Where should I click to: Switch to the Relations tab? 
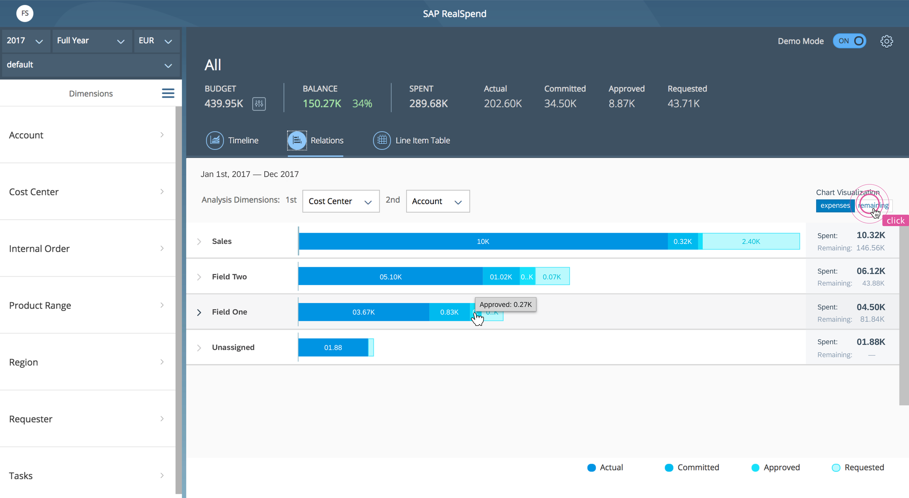[x=315, y=140]
